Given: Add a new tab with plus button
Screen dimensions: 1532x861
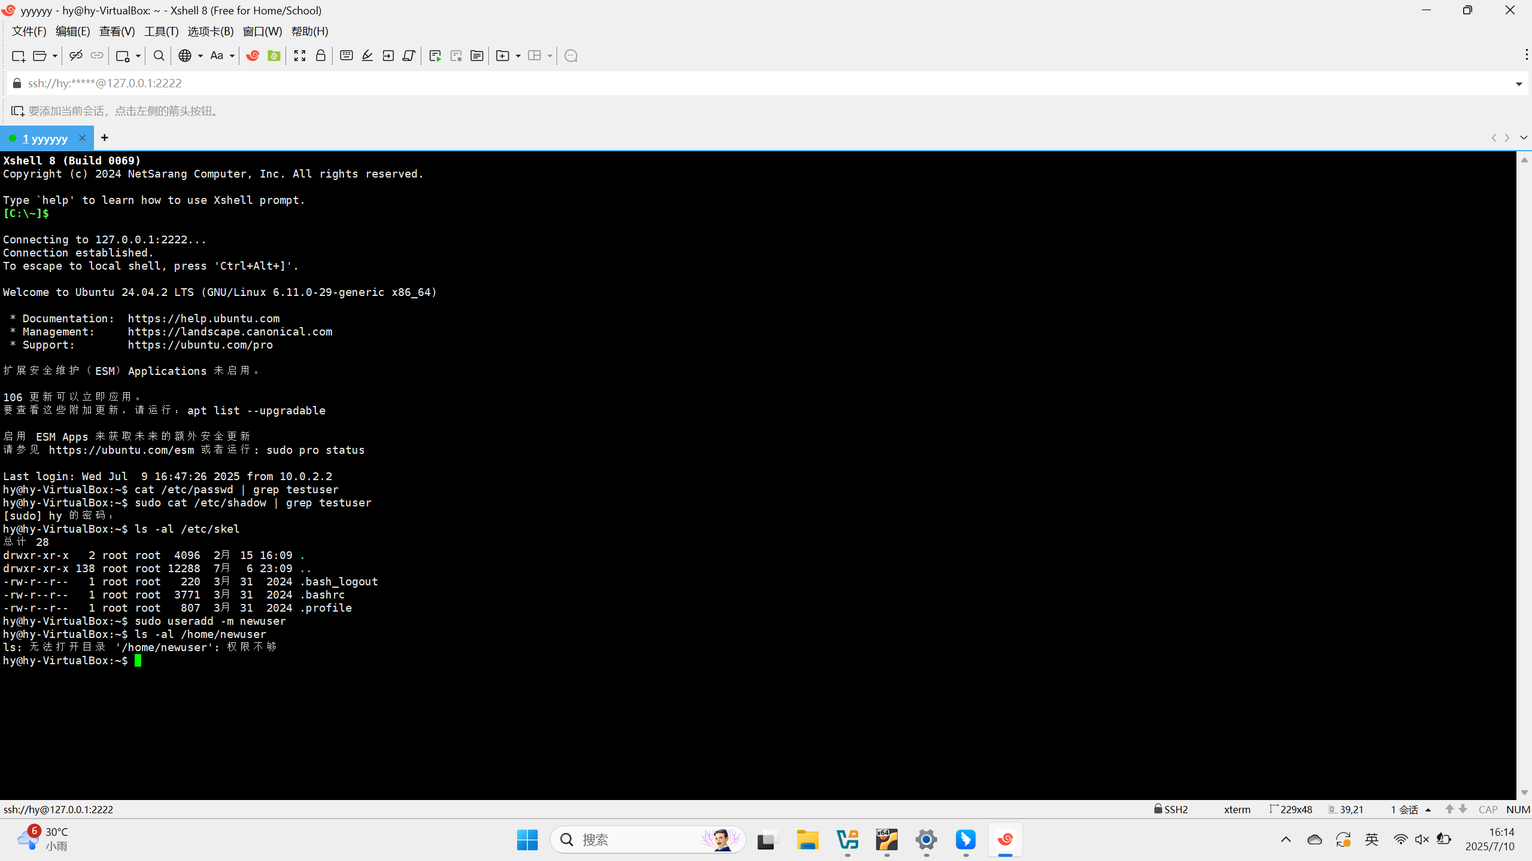Looking at the screenshot, I should point(105,138).
